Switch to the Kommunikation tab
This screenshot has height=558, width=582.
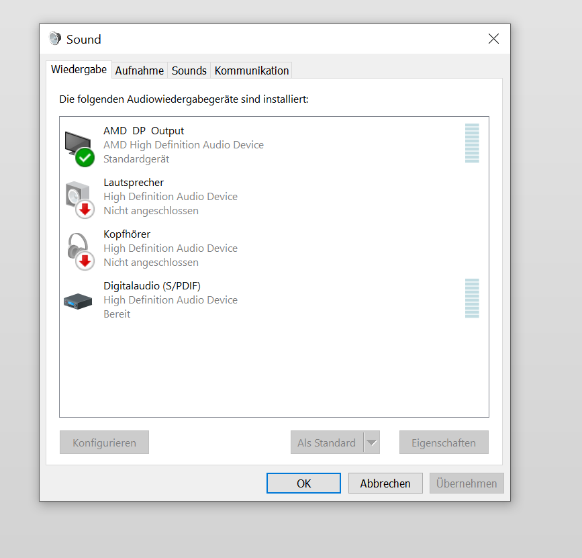tap(252, 71)
